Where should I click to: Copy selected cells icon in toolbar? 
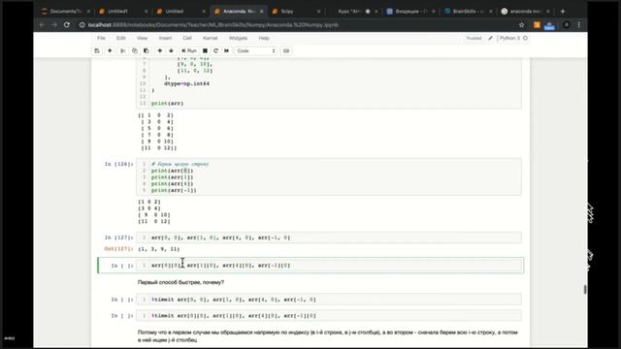(135, 50)
